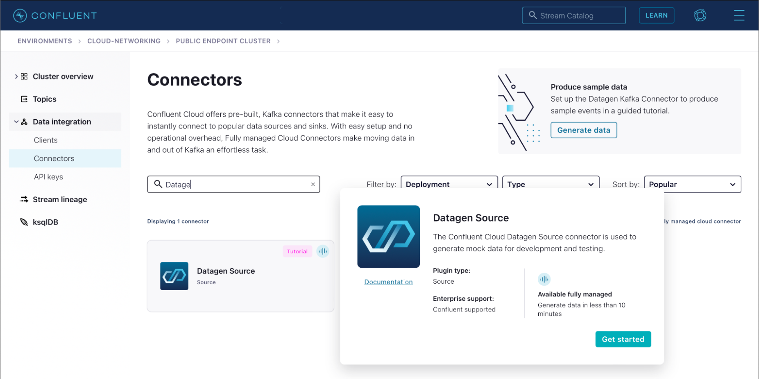Go to ENVIRONMENTS breadcrumb
Screen dimensions: 759x379
45,41
